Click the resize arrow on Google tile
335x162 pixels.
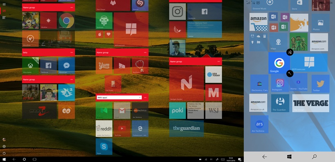pyautogui.click(x=290, y=73)
